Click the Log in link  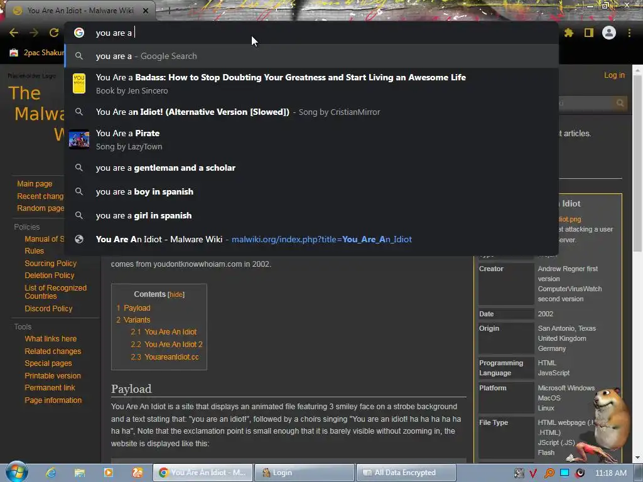tap(614, 75)
